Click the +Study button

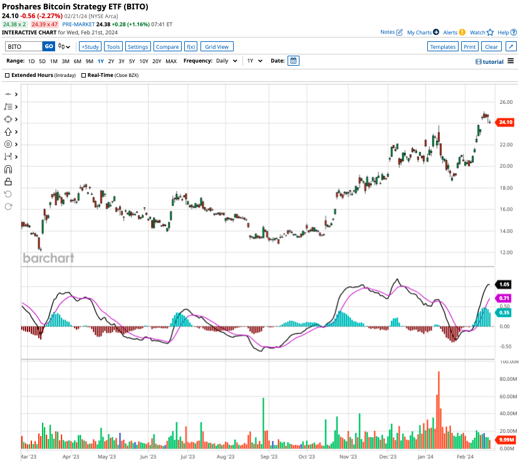pyautogui.click(x=90, y=46)
